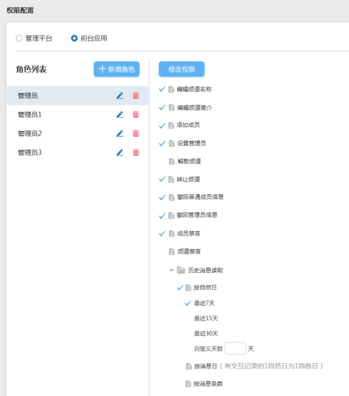349x396 pixels.
Task: Uncheck the 成员禁言 permission checkmark
Action: (162, 234)
